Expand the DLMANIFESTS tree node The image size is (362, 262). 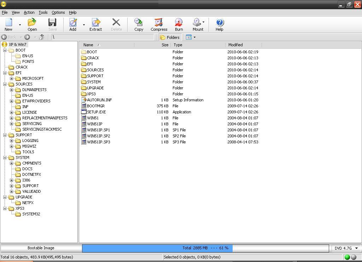[x=12, y=90]
